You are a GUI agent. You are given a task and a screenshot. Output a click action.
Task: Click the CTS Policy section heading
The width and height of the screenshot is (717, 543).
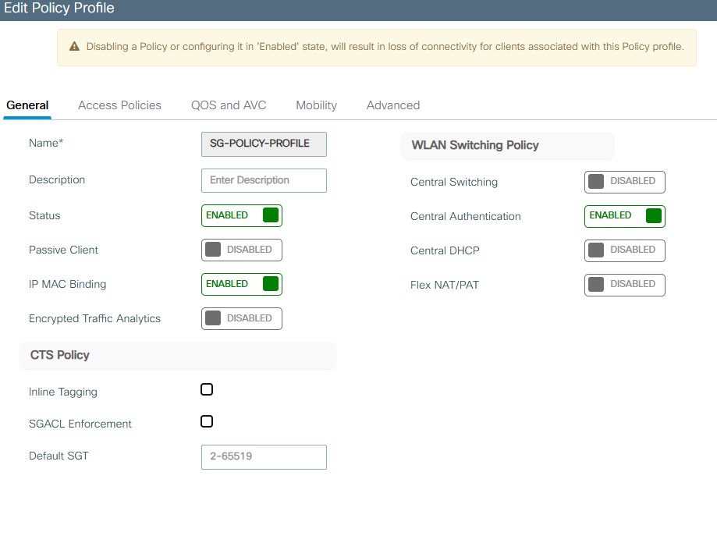pyautogui.click(x=60, y=355)
